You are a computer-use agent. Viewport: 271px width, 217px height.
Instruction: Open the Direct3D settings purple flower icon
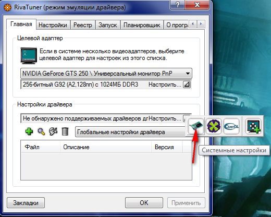tap(214, 126)
